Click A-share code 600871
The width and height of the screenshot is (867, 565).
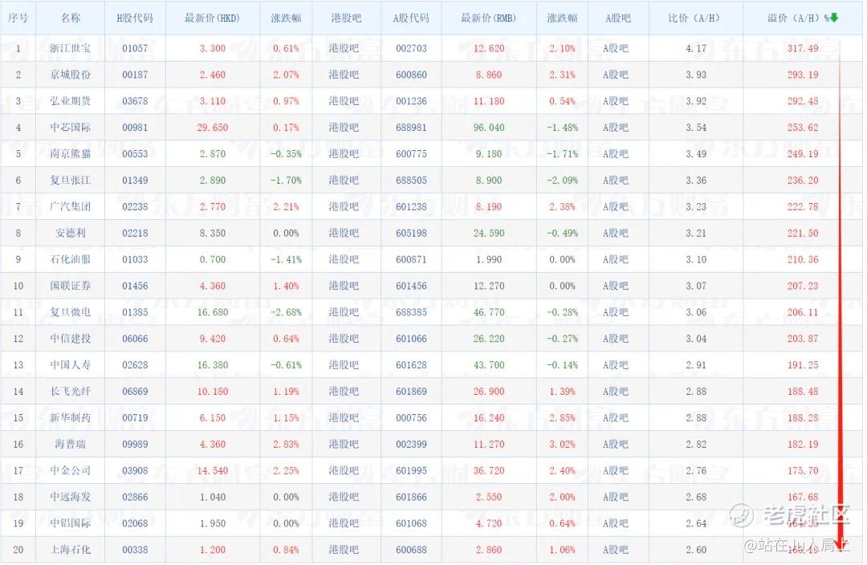click(x=411, y=259)
